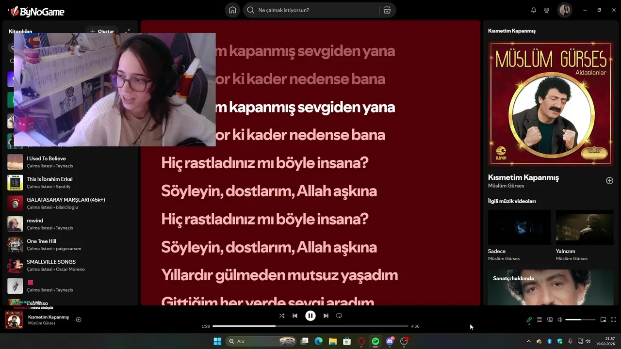Open Discord from the taskbar
Screen dimensions: 621x349
click(x=390, y=341)
